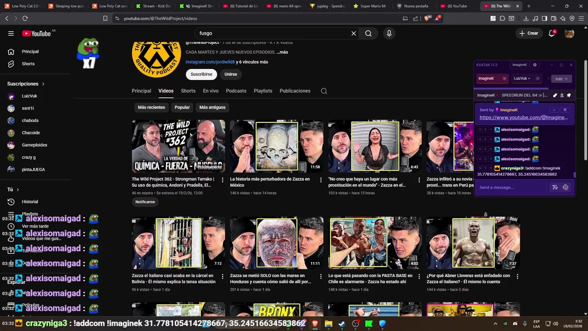Close the LuizVuk chat tab in KickTalk
Viewport: 588px width, 331px height.
538,79
